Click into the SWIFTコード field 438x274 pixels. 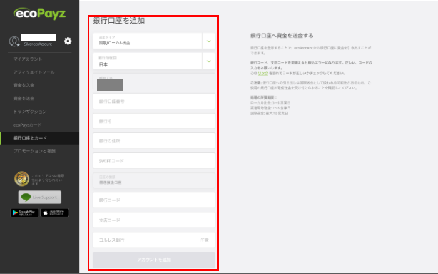pyautogui.click(x=153, y=160)
